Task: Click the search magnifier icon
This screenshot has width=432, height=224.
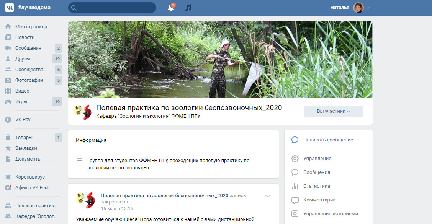Action: 74,8
